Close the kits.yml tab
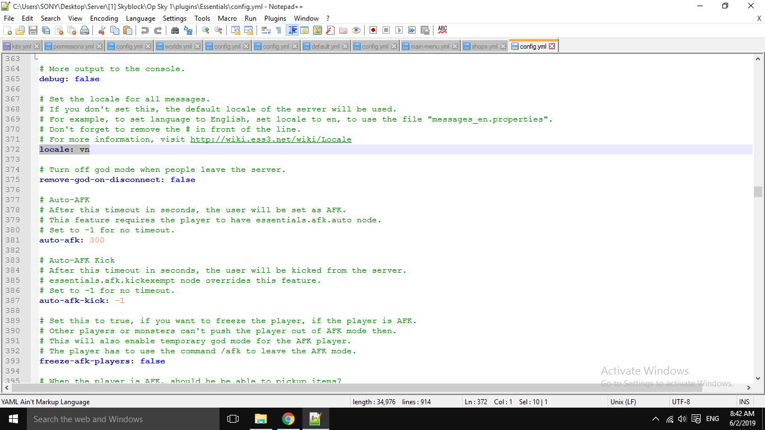The width and height of the screenshot is (765, 430). (x=37, y=46)
